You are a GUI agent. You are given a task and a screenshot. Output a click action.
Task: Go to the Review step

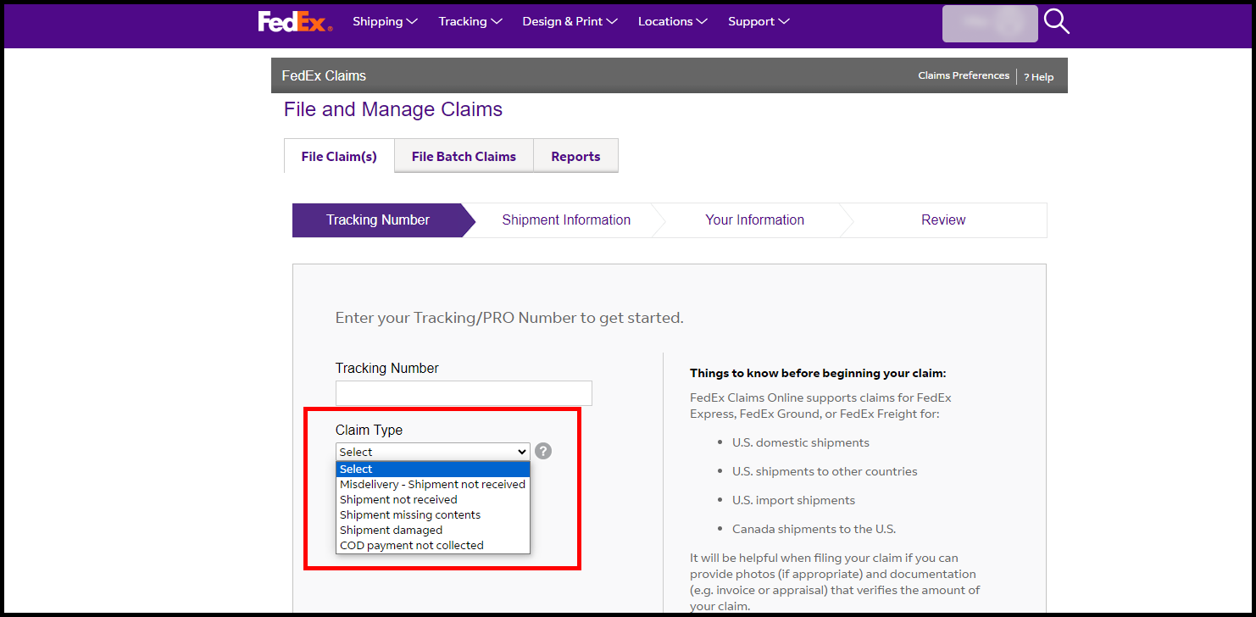943,220
